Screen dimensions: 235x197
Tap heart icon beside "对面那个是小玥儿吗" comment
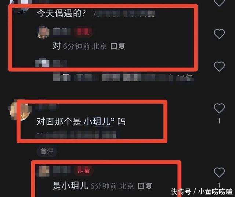coord(219,108)
